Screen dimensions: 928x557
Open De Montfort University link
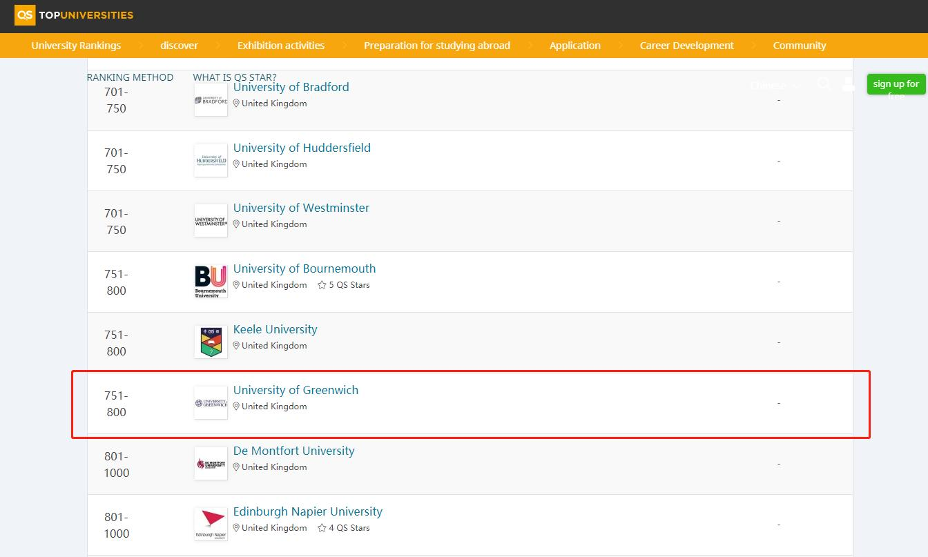293,451
